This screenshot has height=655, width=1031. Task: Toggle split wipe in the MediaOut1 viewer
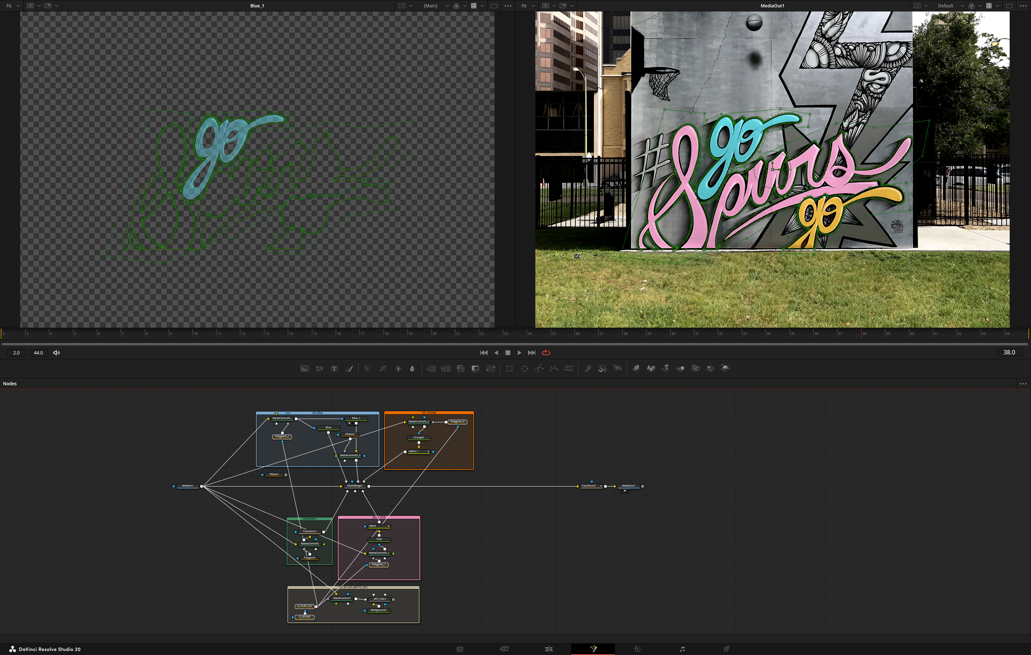[x=563, y=5]
